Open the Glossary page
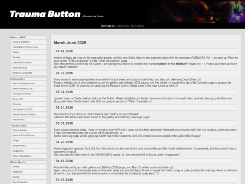The width and height of the screenshot is (245, 184). click(29, 104)
